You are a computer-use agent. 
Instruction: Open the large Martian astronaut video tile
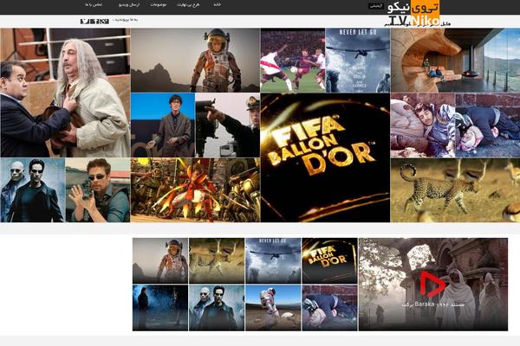195,61
